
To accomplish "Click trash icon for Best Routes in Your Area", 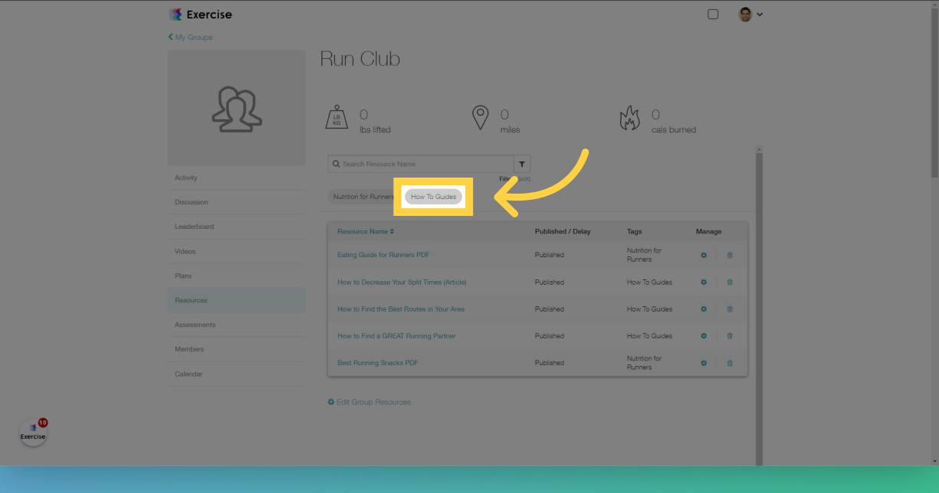I will (730, 309).
